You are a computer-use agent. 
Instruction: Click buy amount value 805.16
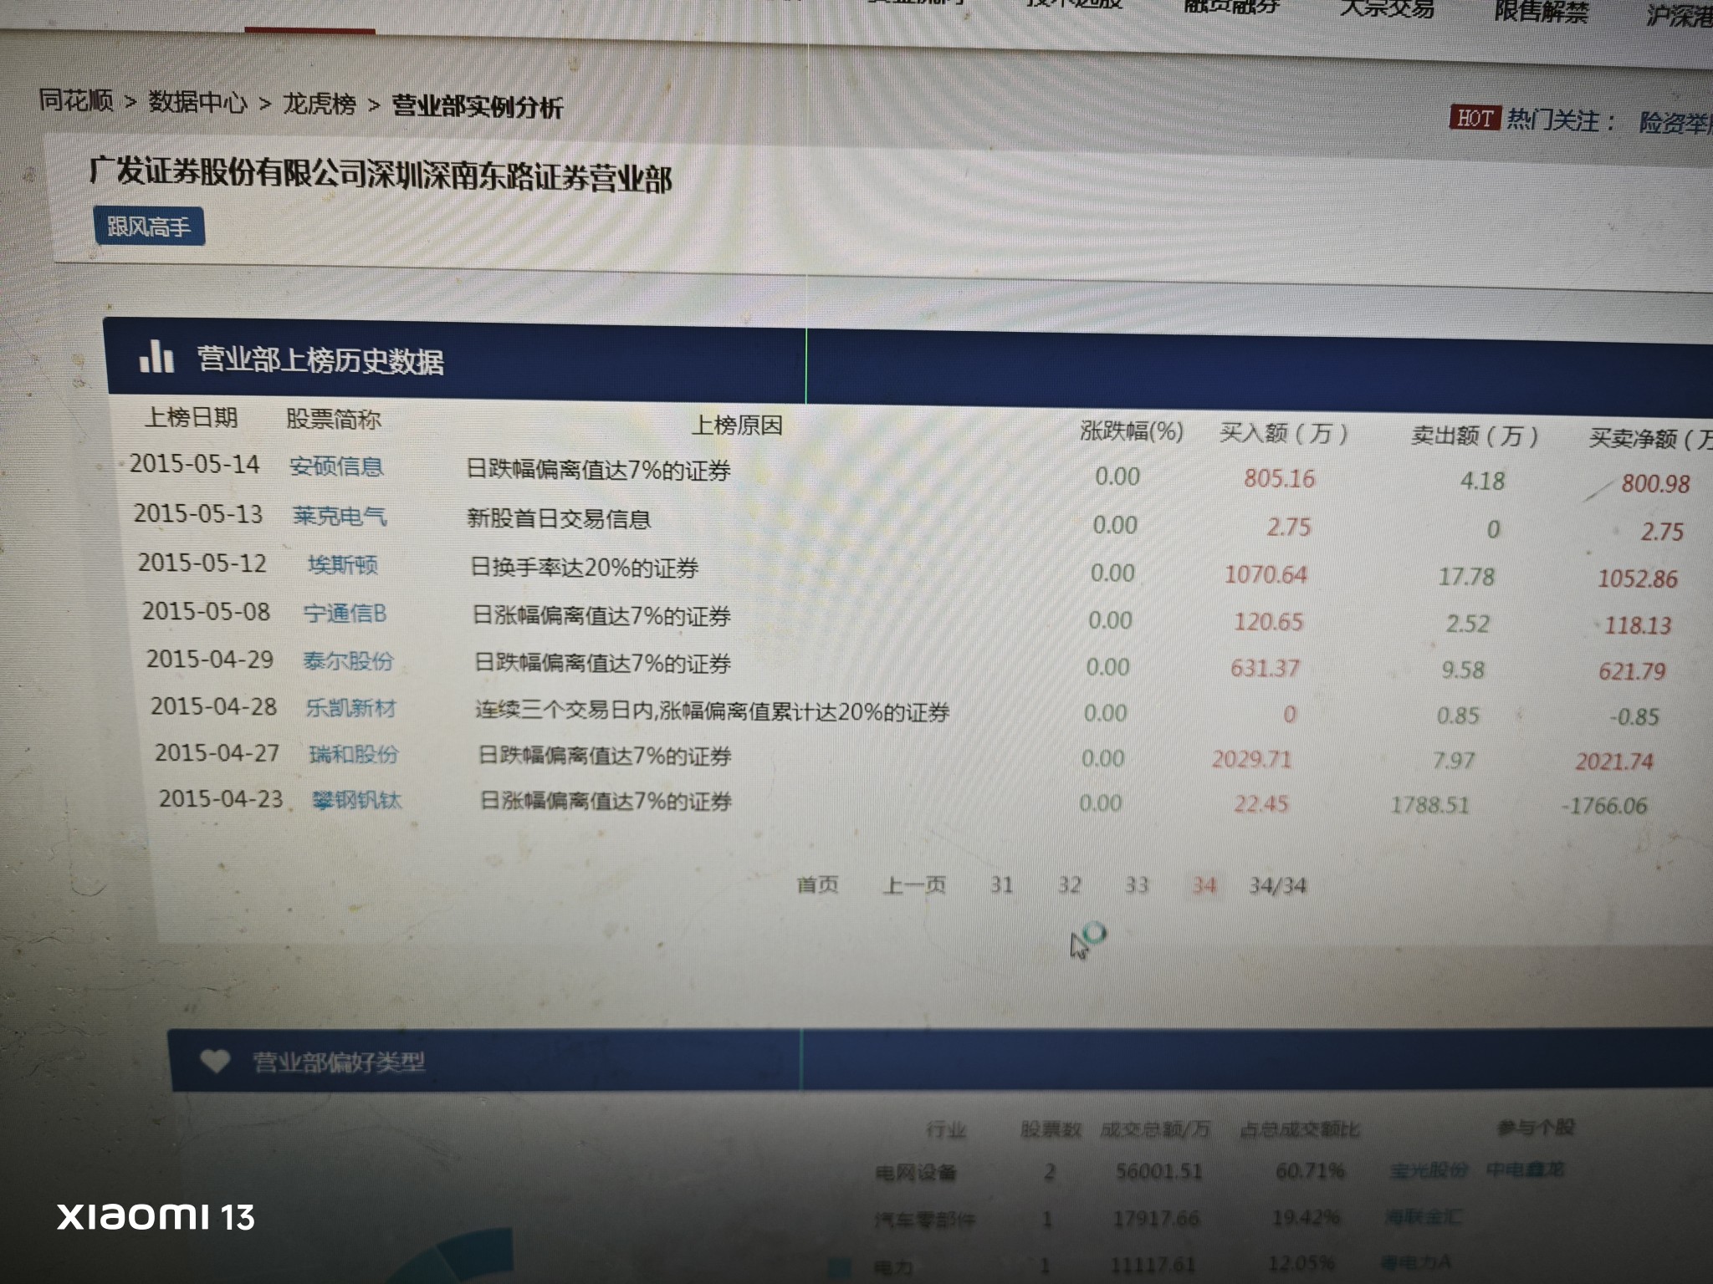tap(1279, 478)
